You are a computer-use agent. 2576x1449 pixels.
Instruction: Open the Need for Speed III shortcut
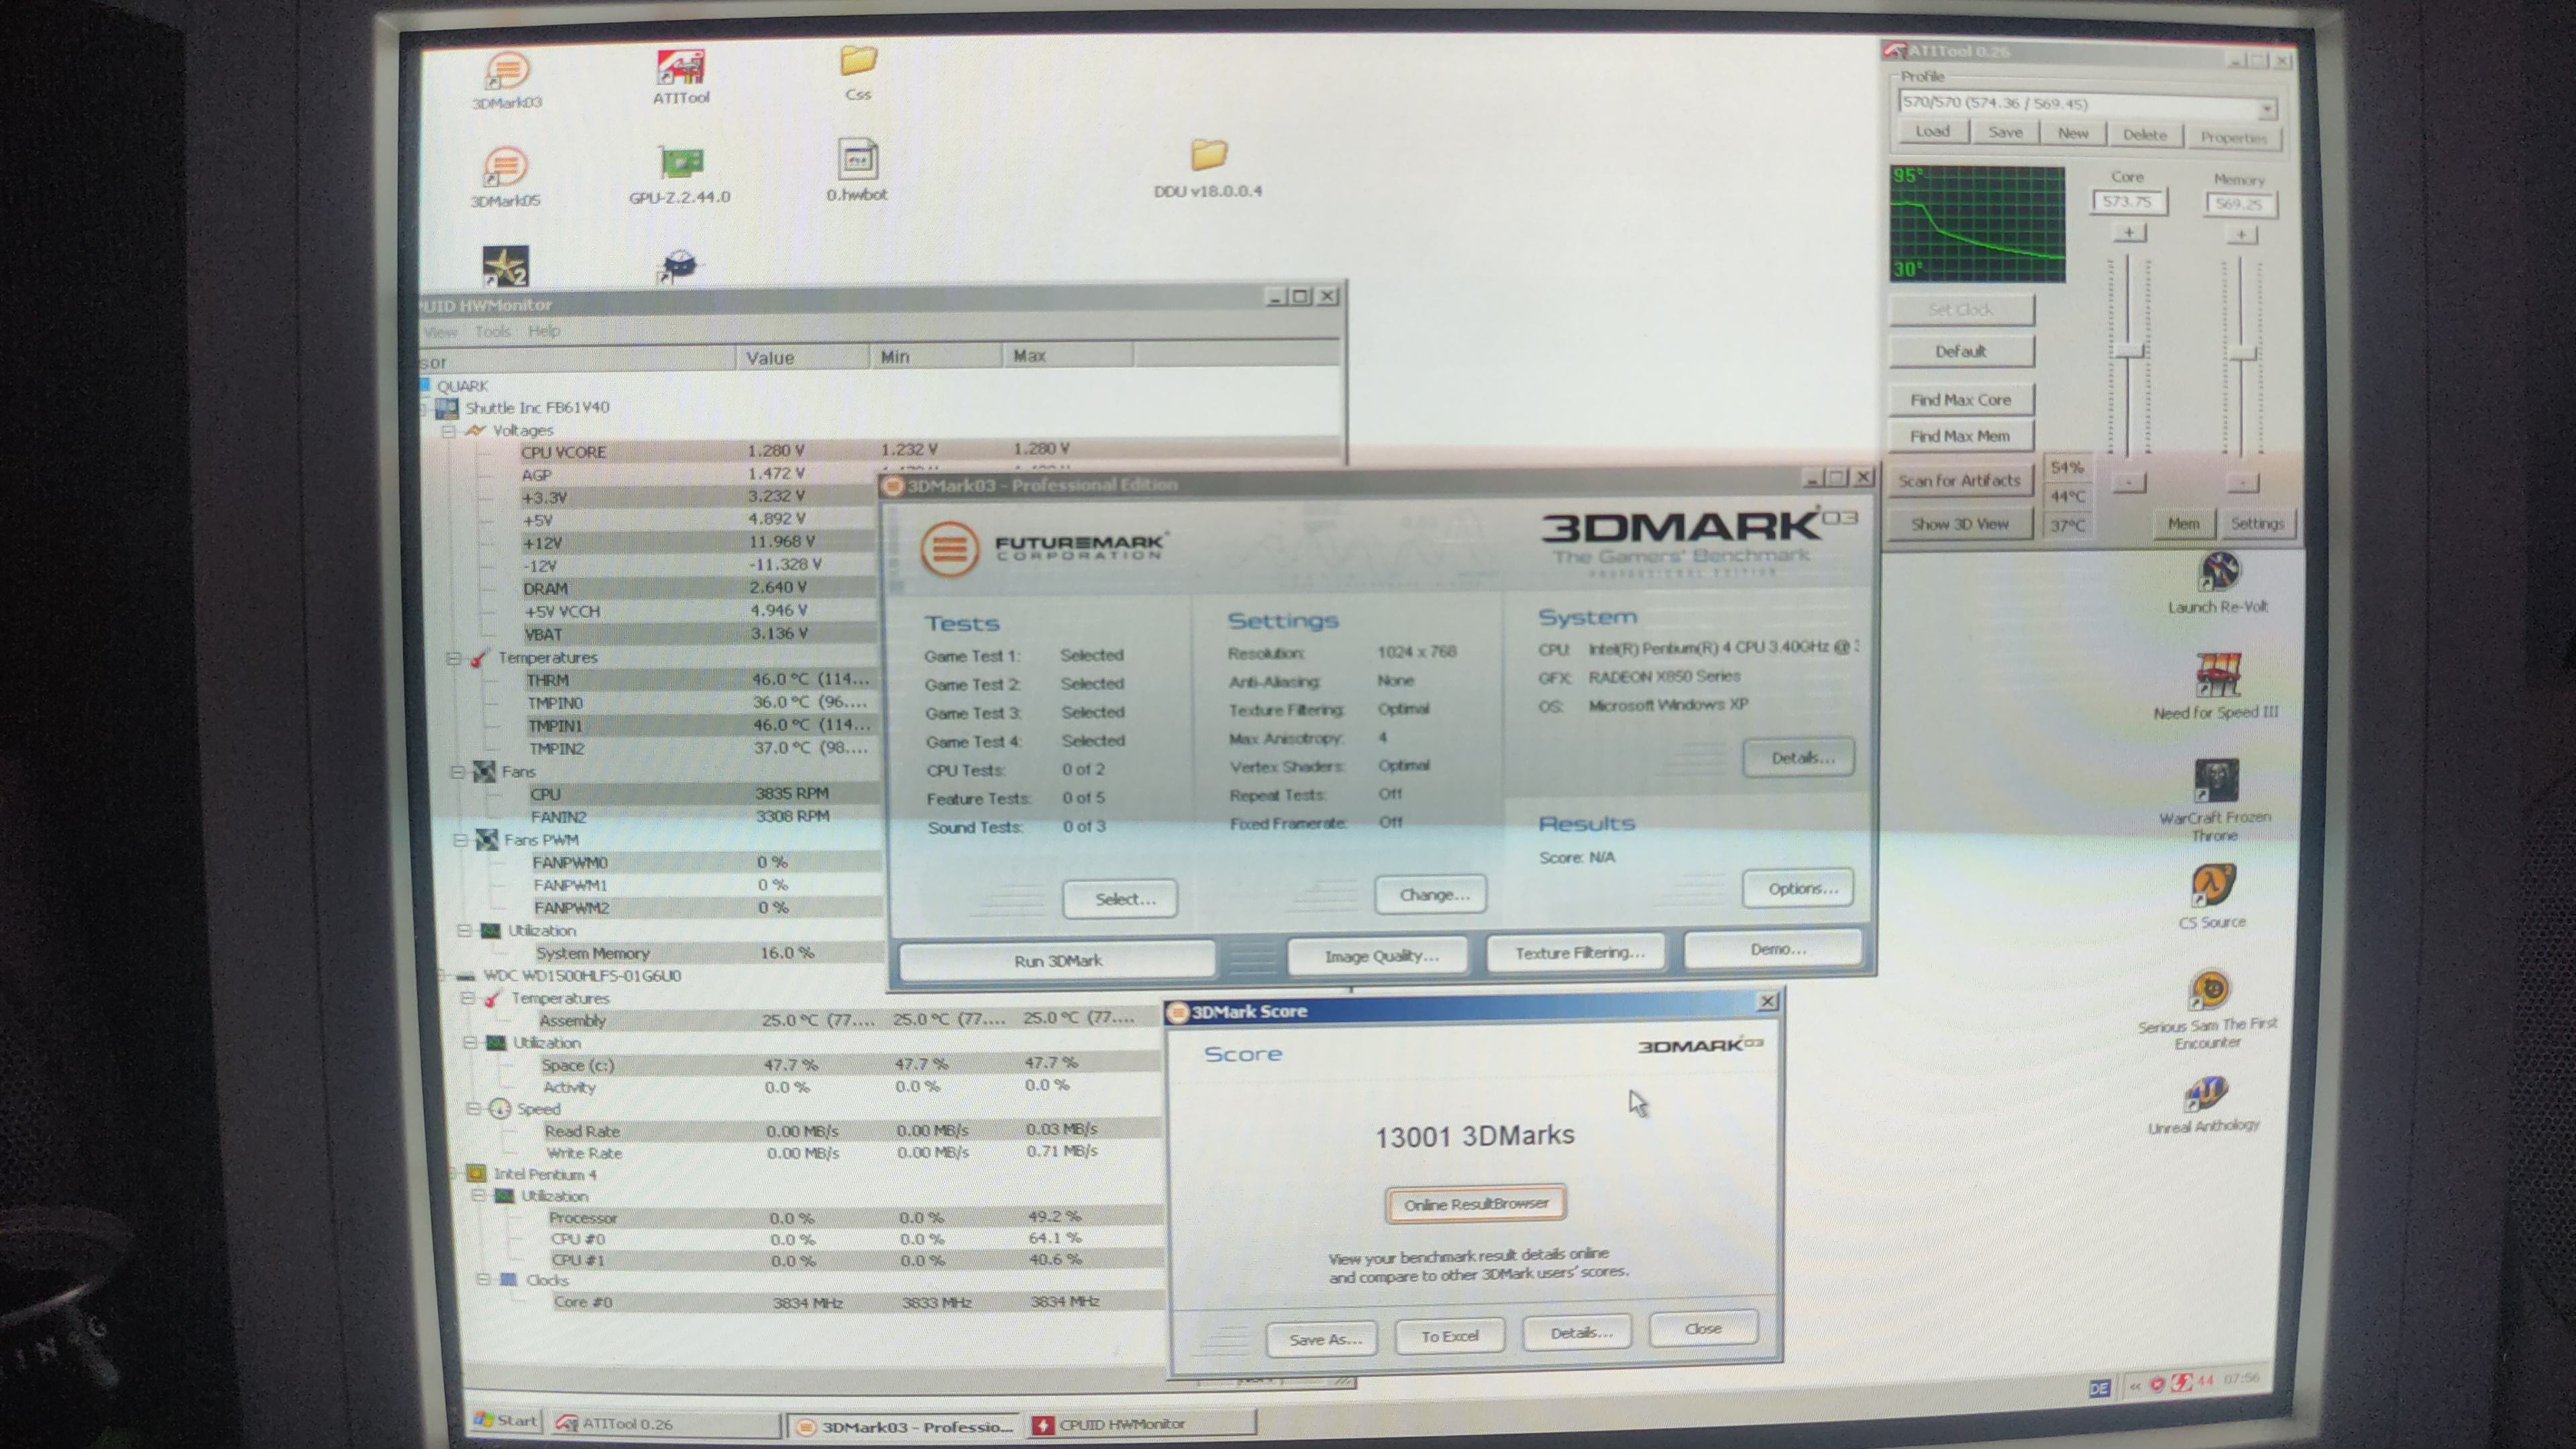point(2216,687)
